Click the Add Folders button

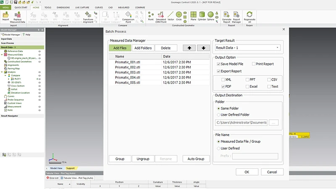[x=143, y=48]
